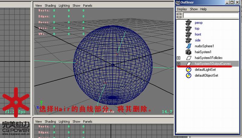Select defaultObjectSet in the Outliner
This screenshot has height=138, width=242.
pyautogui.click(x=208, y=75)
